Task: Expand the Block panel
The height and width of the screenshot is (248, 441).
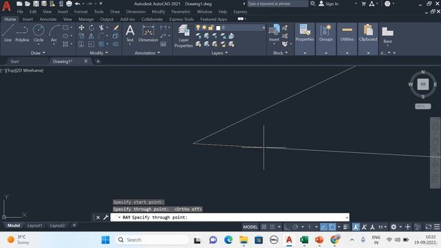Action: coord(280,53)
